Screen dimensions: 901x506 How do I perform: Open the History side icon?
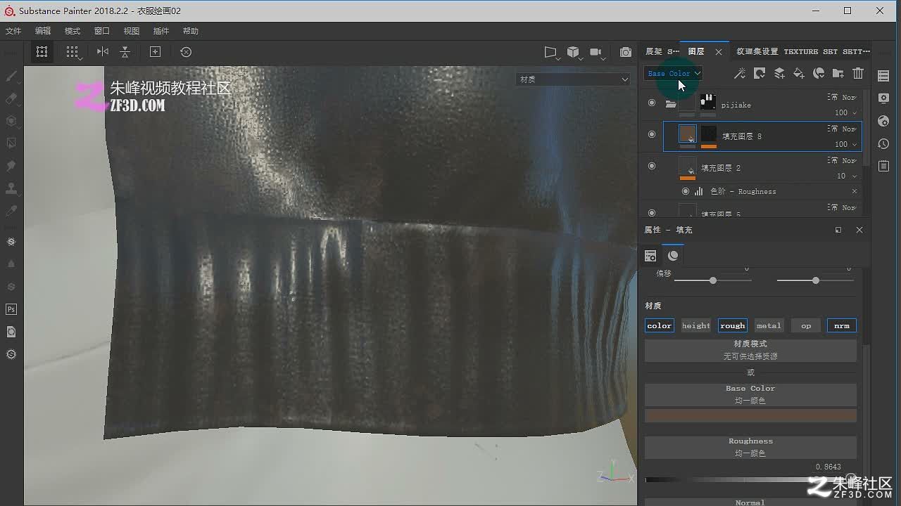[x=883, y=143]
